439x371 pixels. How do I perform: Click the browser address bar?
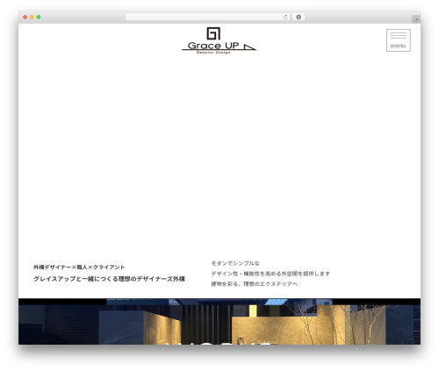coord(207,18)
